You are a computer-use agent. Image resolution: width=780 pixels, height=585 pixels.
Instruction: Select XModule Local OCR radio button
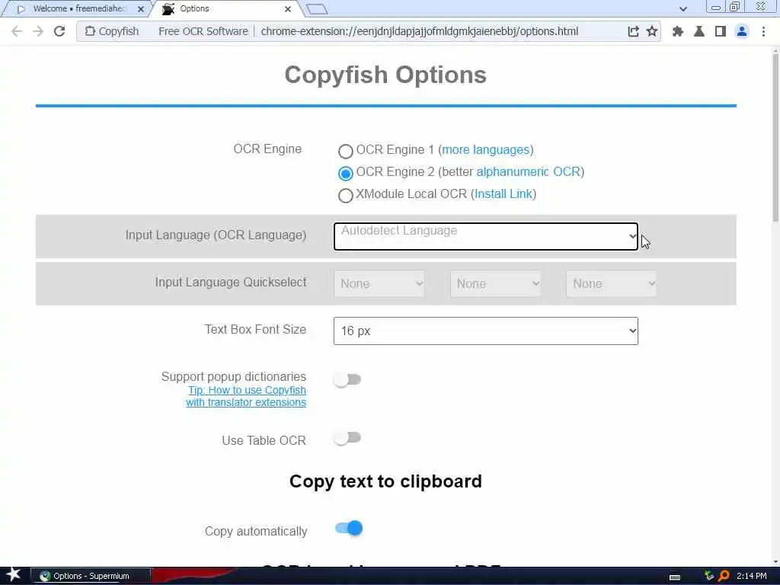(346, 196)
